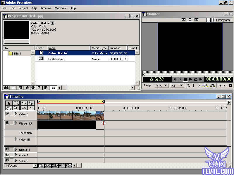Switch Monitor to Trim Mode
This screenshot has width=234, height=175.
pyautogui.click(x=196, y=20)
